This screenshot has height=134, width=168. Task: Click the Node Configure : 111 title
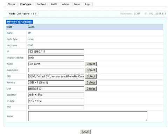tap(23, 14)
